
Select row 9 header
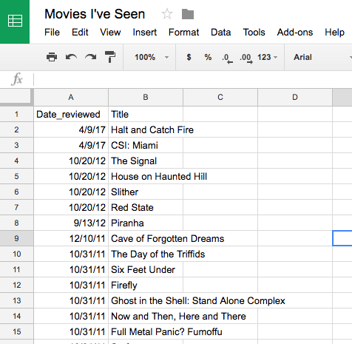click(x=16, y=238)
